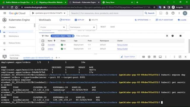Image resolution: width=190 pixels, height=107 pixels.
Task: Open the orders workload link
Action: pyautogui.click(x=50, y=49)
